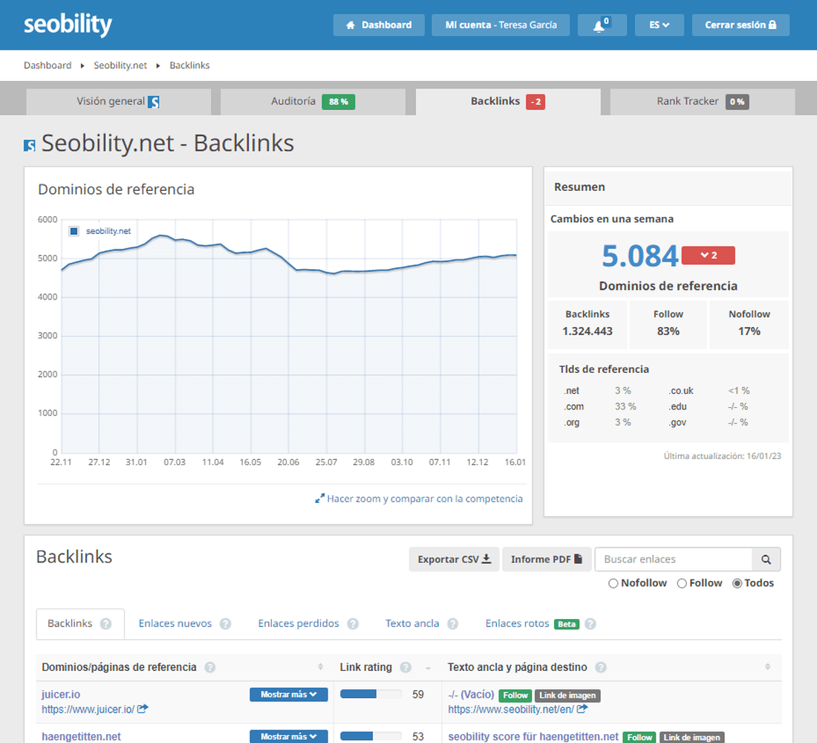Open Texto ancla sub-tab

(412, 623)
